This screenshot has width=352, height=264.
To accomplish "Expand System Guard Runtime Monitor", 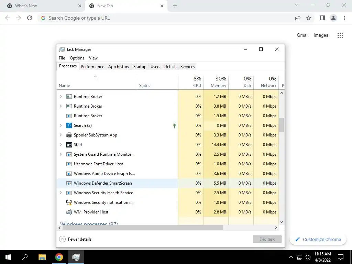I will (60, 154).
